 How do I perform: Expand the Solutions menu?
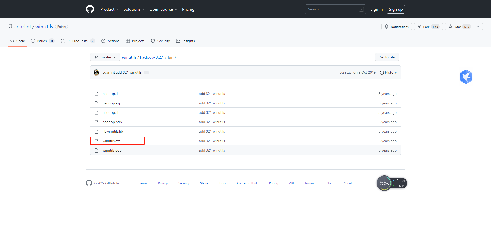pyautogui.click(x=134, y=9)
